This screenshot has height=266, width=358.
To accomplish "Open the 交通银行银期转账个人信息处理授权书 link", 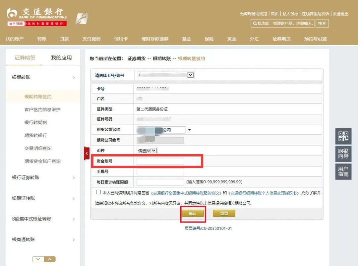I will point(264,193).
